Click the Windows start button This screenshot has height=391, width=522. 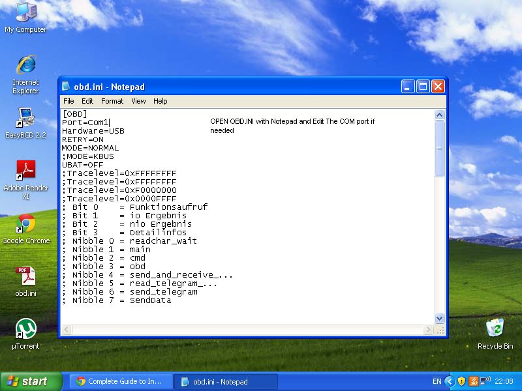31,382
